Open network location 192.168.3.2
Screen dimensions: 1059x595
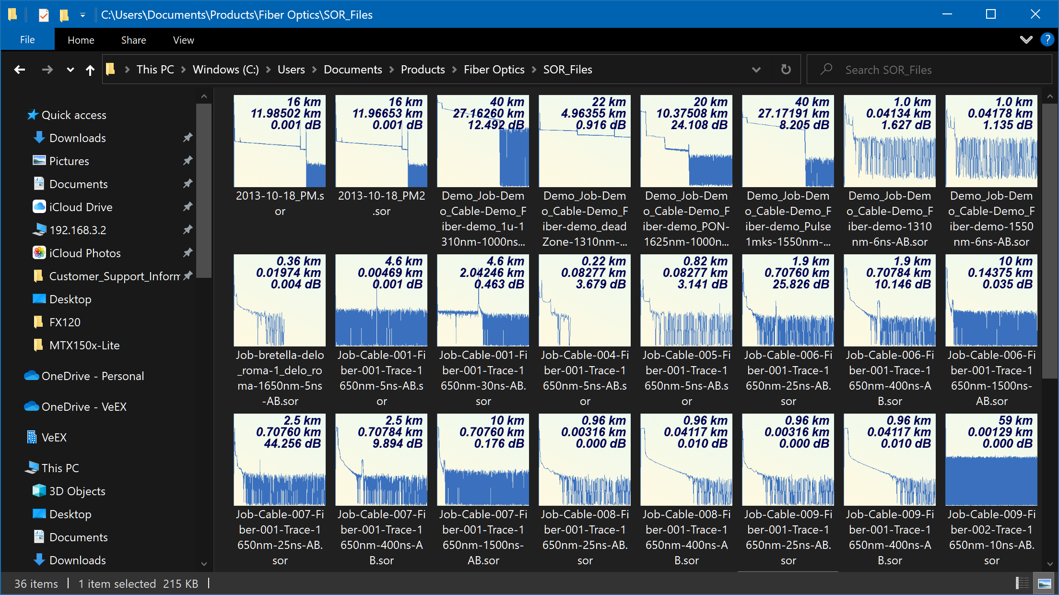point(78,230)
